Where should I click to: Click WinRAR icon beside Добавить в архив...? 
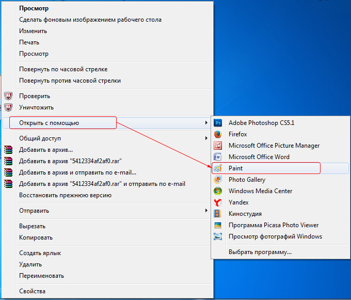8,150
